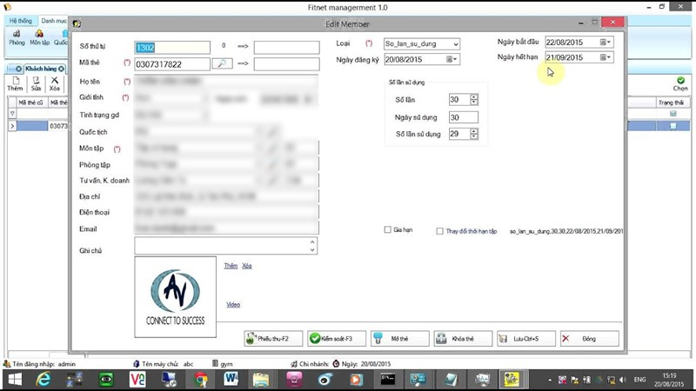The image size is (696, 391).
Task: Click the green Chọn checkmark icon
Action: (x=679, y=83)
